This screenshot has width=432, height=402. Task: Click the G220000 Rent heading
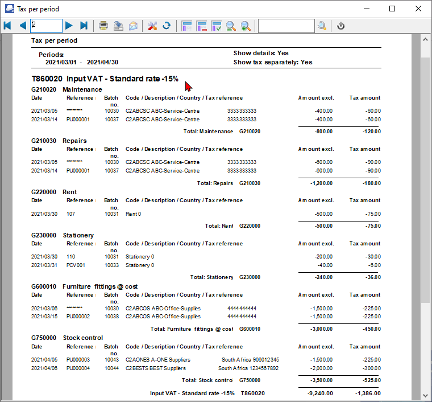[54, 192]
